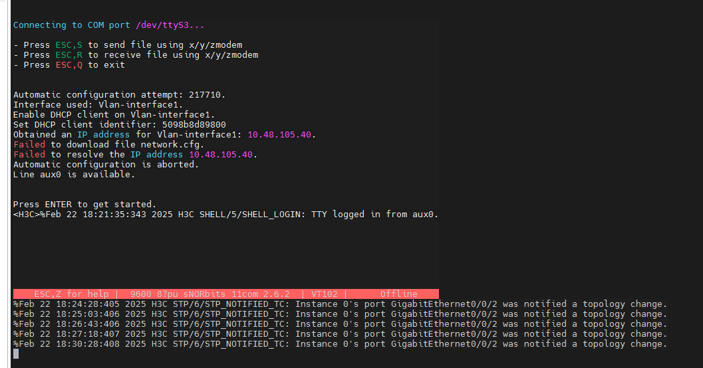Image resolution: width=703 pixels, height=368 pixels.
Task: Click the "9600" baud setting in status bar
Action: click(x=141, y=294)
